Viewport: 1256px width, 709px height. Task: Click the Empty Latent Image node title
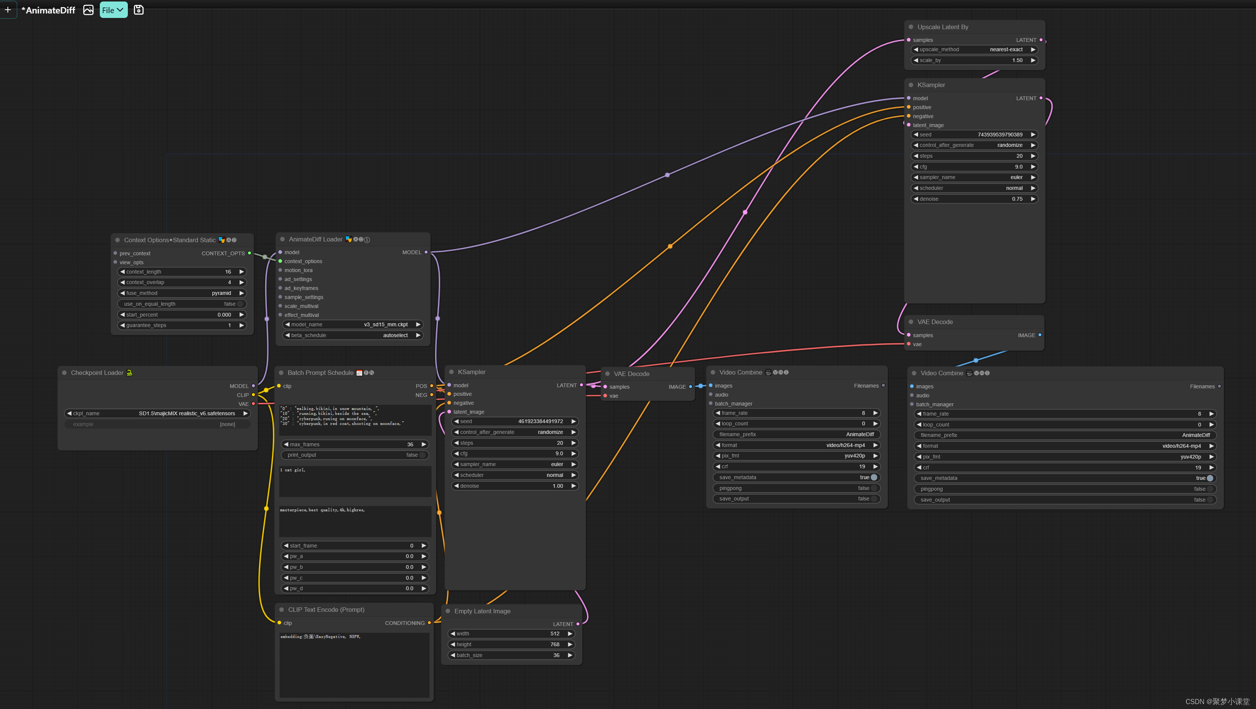[x=482, y=611]
